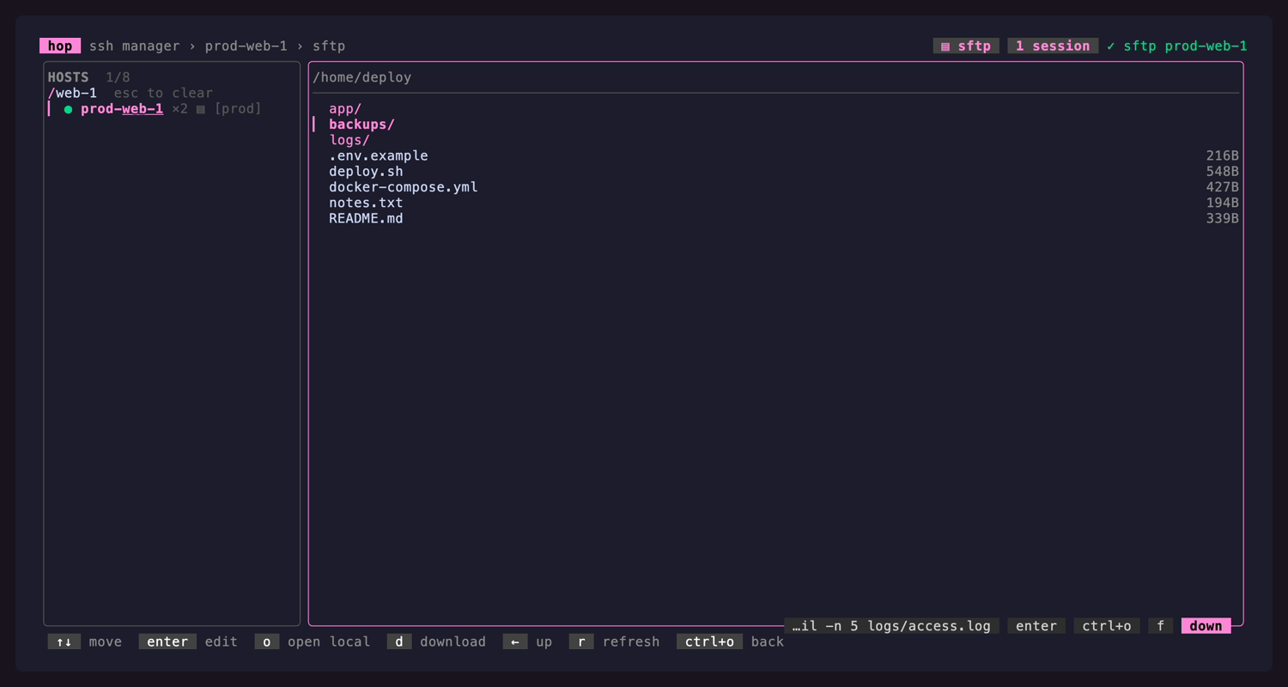This screenshot has height=687, width=1288.
Task: Click the move label in the footer
Action: [106, 641]
